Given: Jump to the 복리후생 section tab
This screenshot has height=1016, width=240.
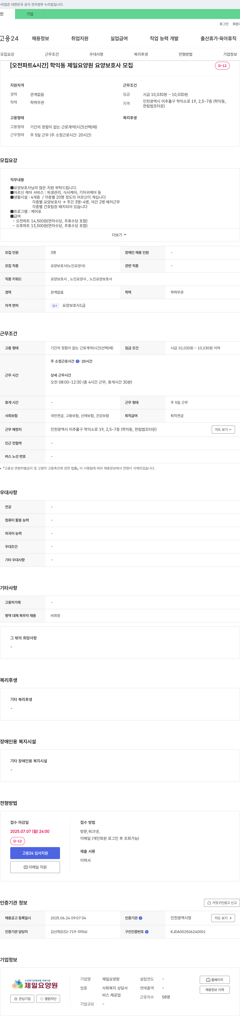Looking at the screenshot, I should tap(141, 54).
